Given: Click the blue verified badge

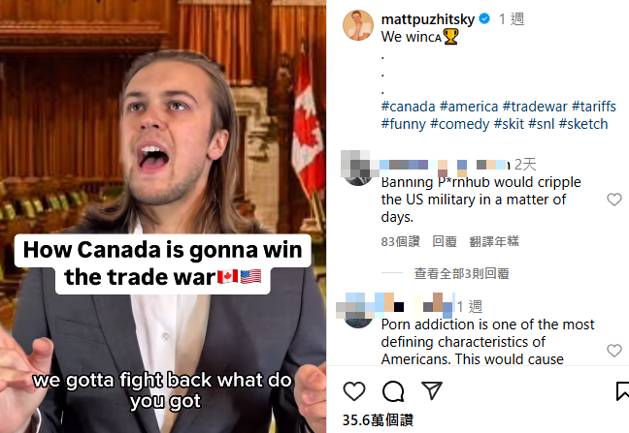Looking at the screenshot, I should [x=484, y=18].
